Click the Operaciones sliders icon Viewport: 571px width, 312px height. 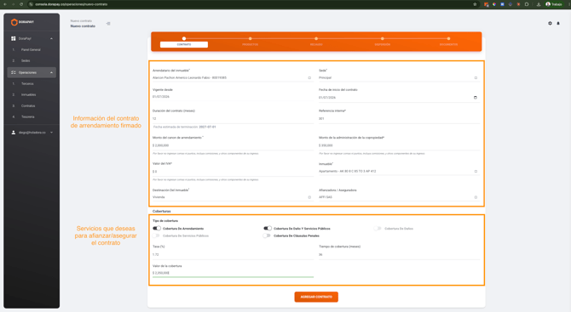[x=14, y=72]
